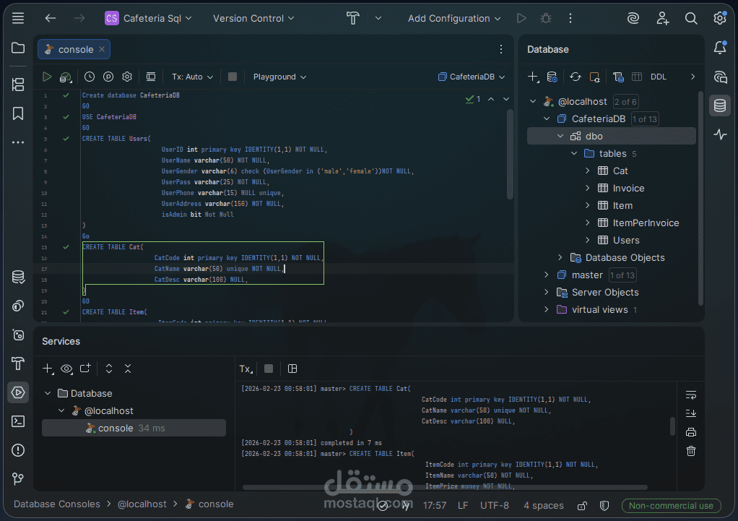Execute the query with the green run arrow
Image resolution: width=738 pixels, height=521 pixels.
coord(47,77)
